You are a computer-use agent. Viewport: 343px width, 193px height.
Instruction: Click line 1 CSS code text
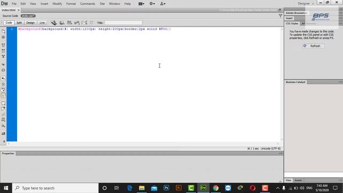click(94, 29)
